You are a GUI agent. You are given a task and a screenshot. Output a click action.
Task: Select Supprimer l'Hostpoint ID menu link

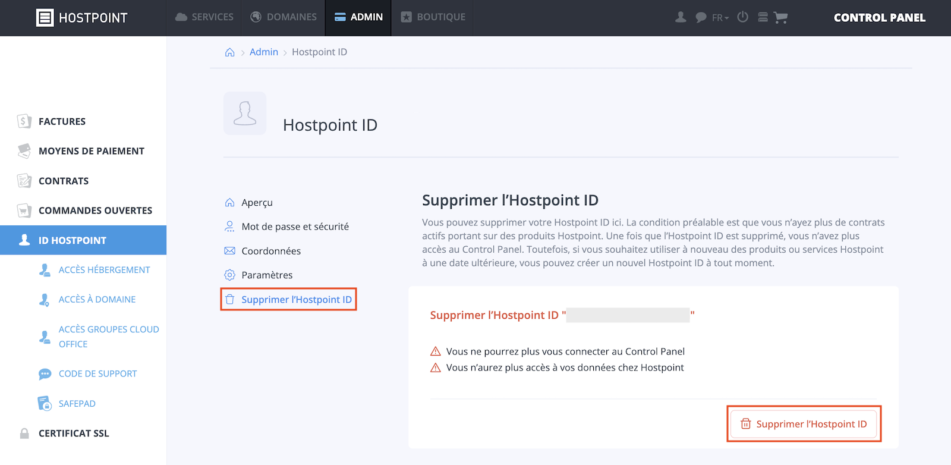click(297, 300)
